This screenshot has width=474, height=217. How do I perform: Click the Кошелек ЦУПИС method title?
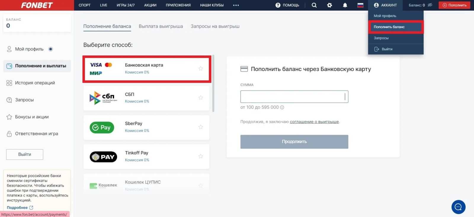[x=143, y=182]
